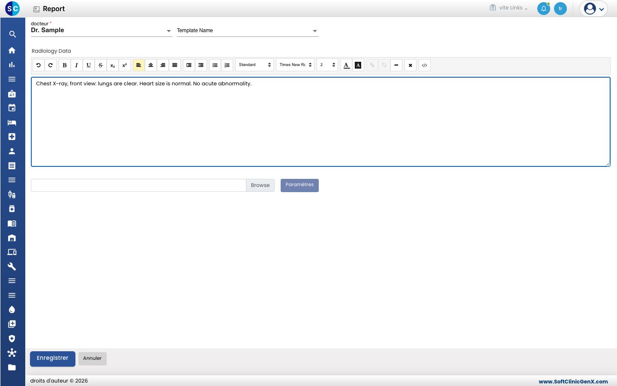Expand the vite Links menu

[509, 8]
